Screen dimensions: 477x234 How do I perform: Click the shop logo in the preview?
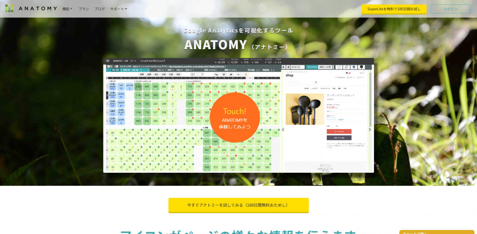[289, 75]
